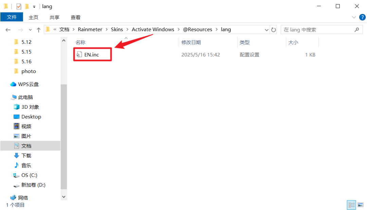Open Help with the question mark icon
Screen dimensions: 367x210
coord(362,17)
